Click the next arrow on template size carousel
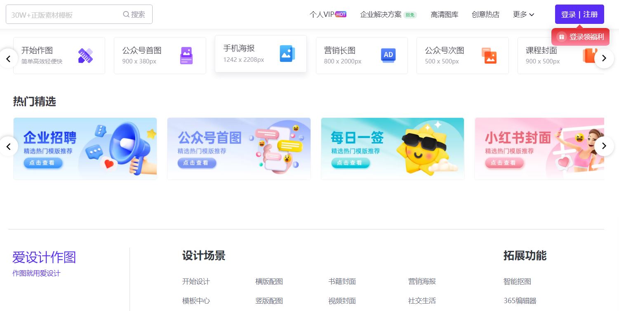This screenshot has width=619, height=311. [x=604, y=58]
